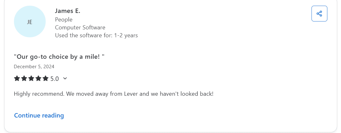
Task: Click reviewer name James E.
Action: point(68,11)
